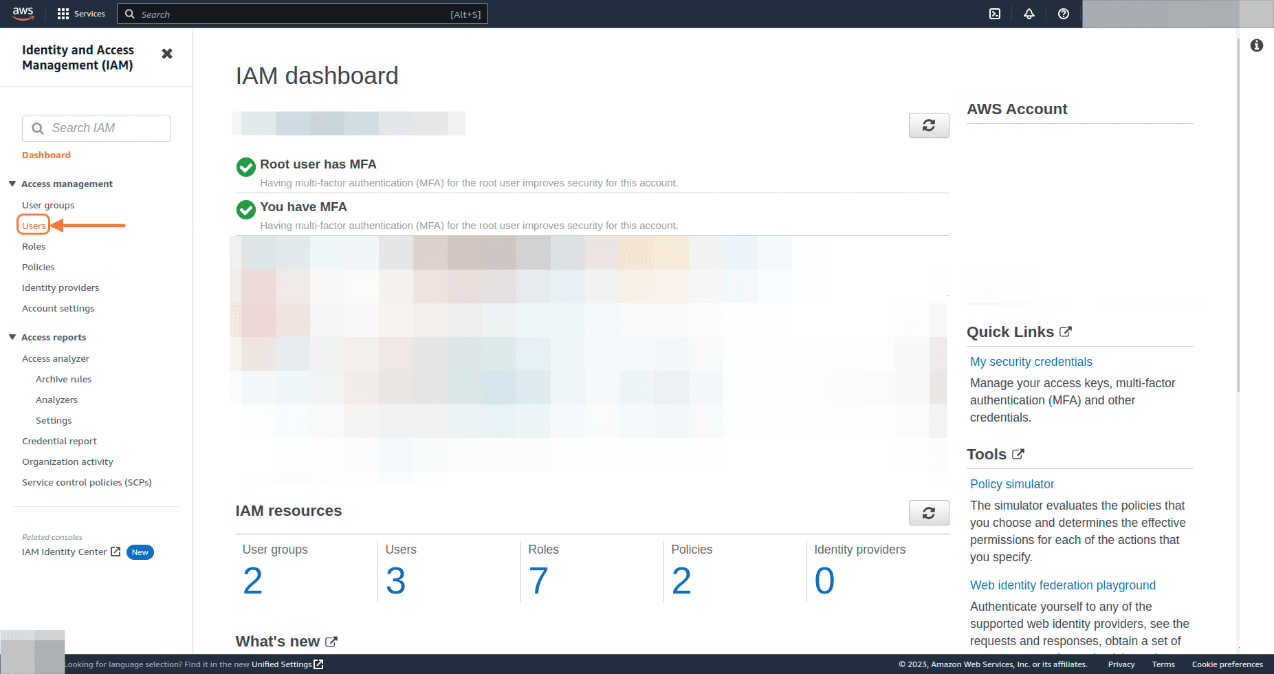Refresh the security recommendations section

pyautogui.click(x=929, y=125)
